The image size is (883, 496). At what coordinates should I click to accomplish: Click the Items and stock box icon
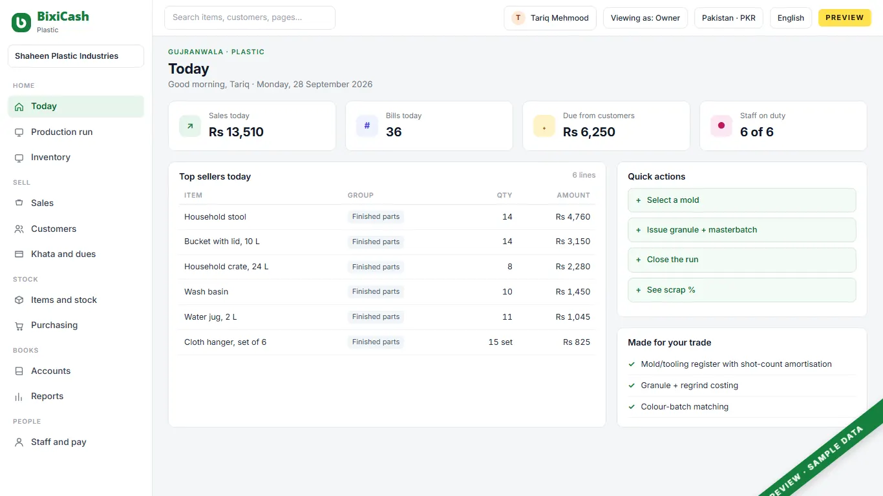coord(19,300)
